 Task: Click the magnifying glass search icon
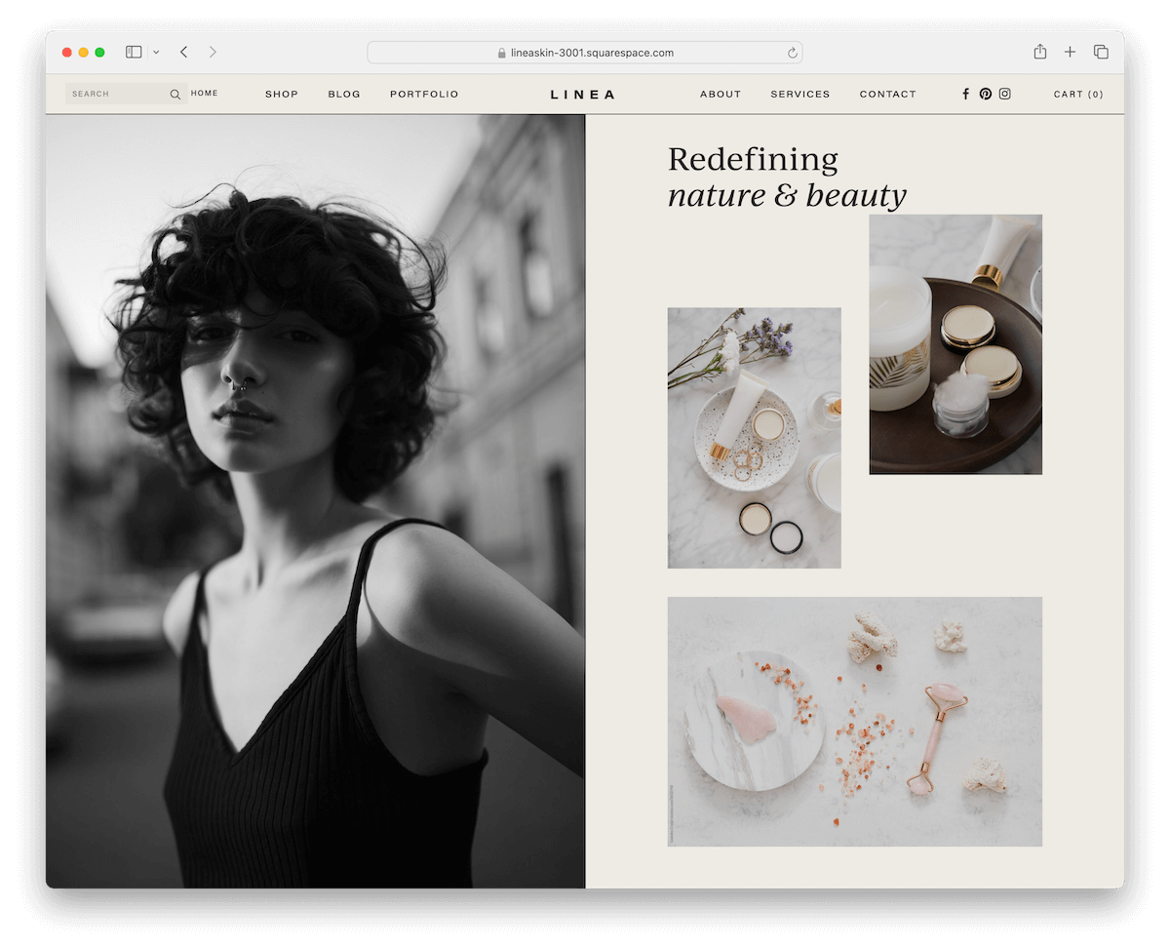click(x=175, y=94)
